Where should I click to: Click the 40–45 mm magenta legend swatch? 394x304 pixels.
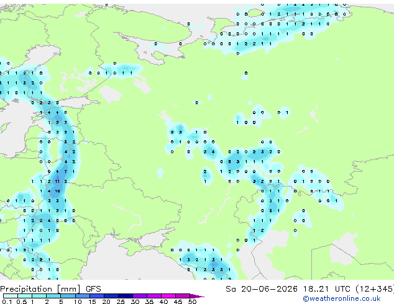tap(168, 296)
